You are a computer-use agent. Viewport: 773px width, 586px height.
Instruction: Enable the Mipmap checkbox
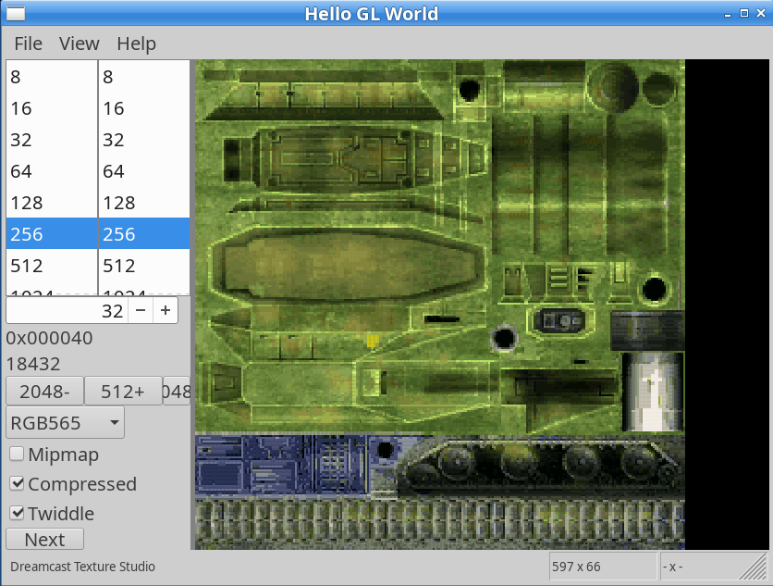pyautogui.click(x=55, y=455)
